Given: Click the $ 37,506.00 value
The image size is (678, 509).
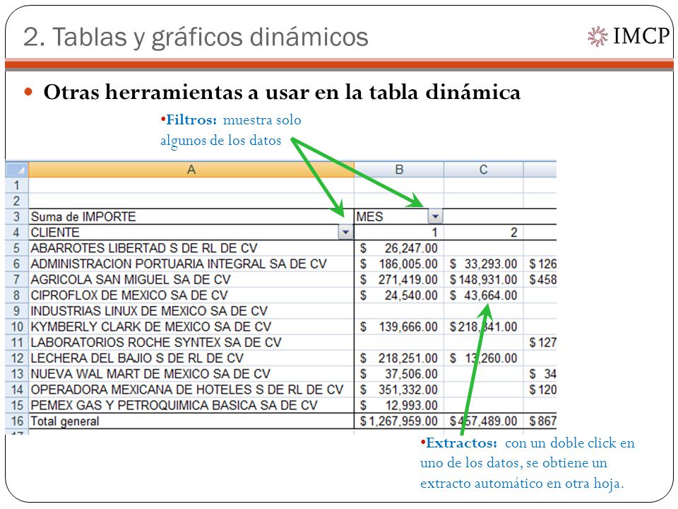Looking at the screenshot, I should 399,373.
